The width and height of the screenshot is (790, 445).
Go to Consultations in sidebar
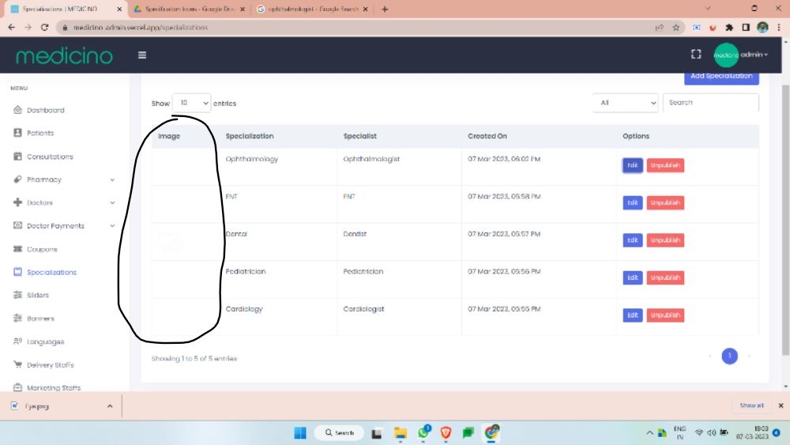tap(49, 157)
